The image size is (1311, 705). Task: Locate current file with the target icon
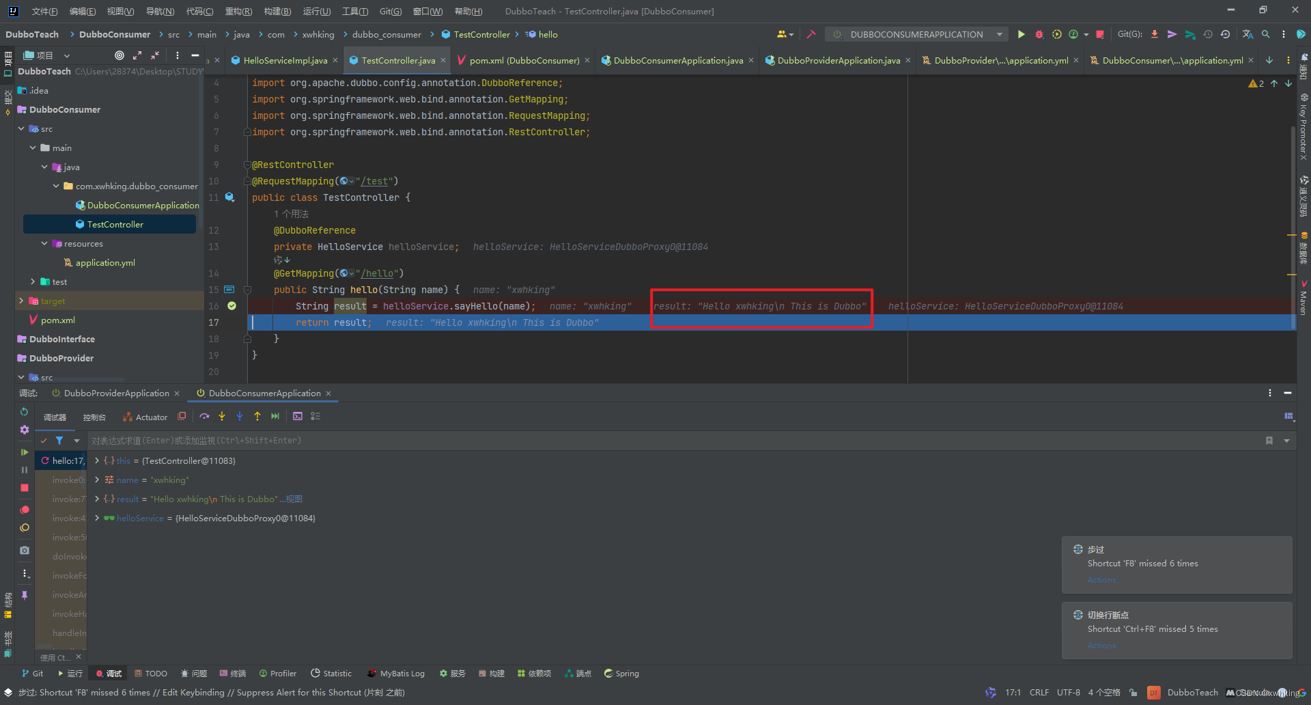[119, 55]
